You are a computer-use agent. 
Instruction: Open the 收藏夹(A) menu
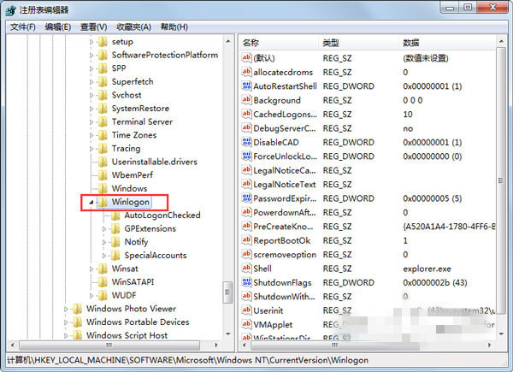[x=134, y=27]
